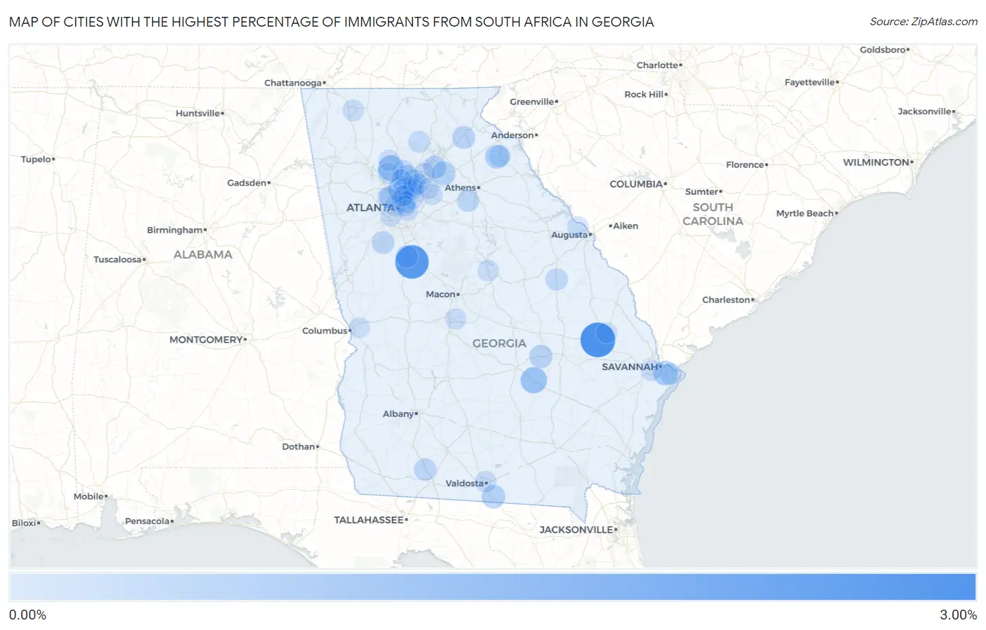The image size is (986, 630).
Task: Click the Mobile city label
Action: [x=89, y=497]
